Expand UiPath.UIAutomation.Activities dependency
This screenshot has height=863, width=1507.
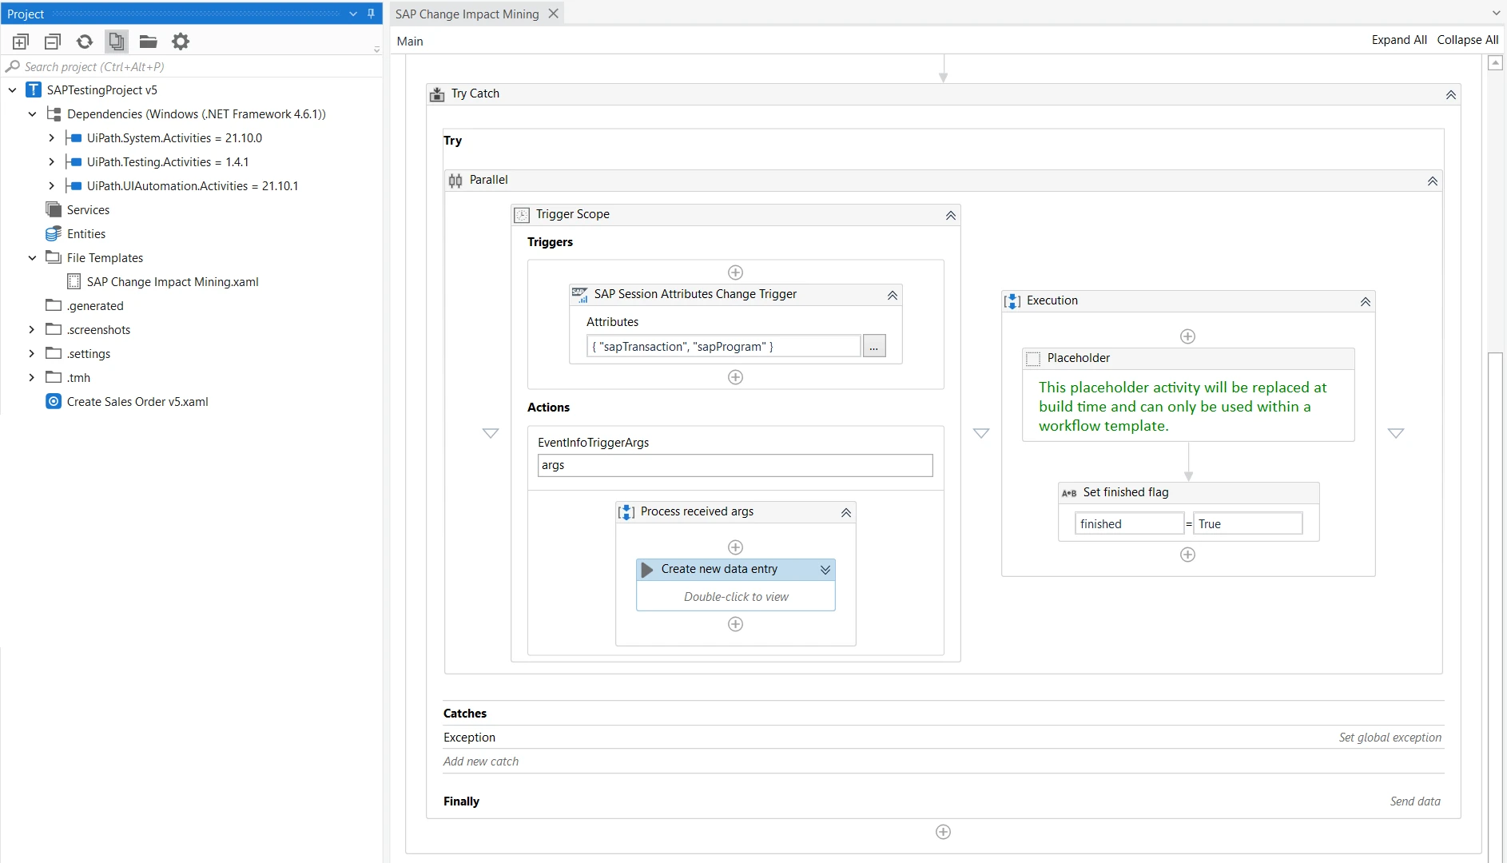[52, 186]
